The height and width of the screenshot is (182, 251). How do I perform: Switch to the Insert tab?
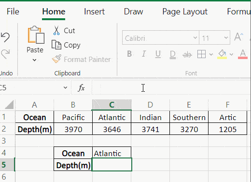click(94, 12)
